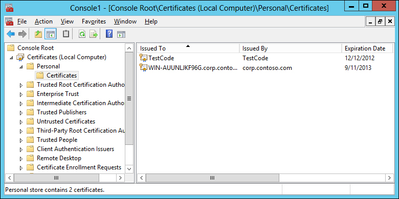Toggle Show/Hide Console Tree icon
Viewport: 399px width, 199px height.
pyautogui.click(x=50, y=34)
